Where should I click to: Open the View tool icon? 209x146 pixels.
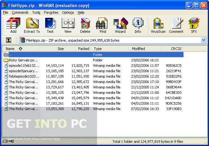(68, 25)
